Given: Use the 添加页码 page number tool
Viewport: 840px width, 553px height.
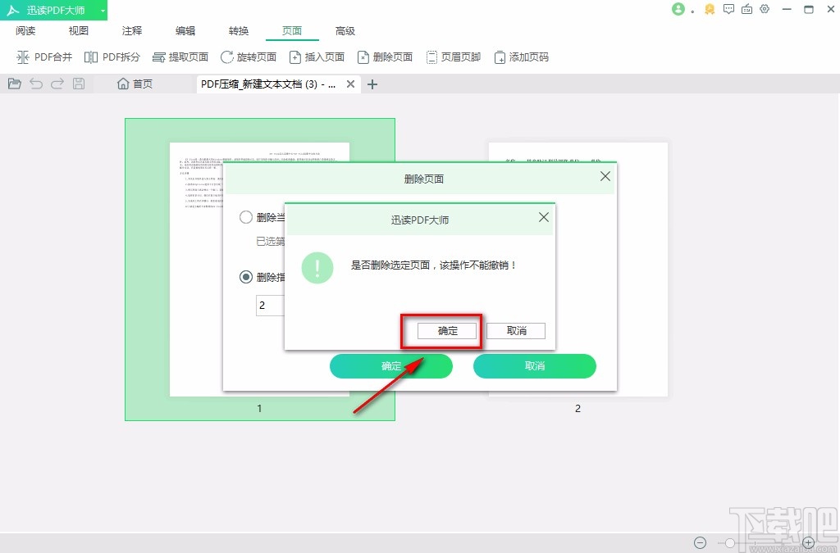Looking at the screenshot, I should (522, 57).
